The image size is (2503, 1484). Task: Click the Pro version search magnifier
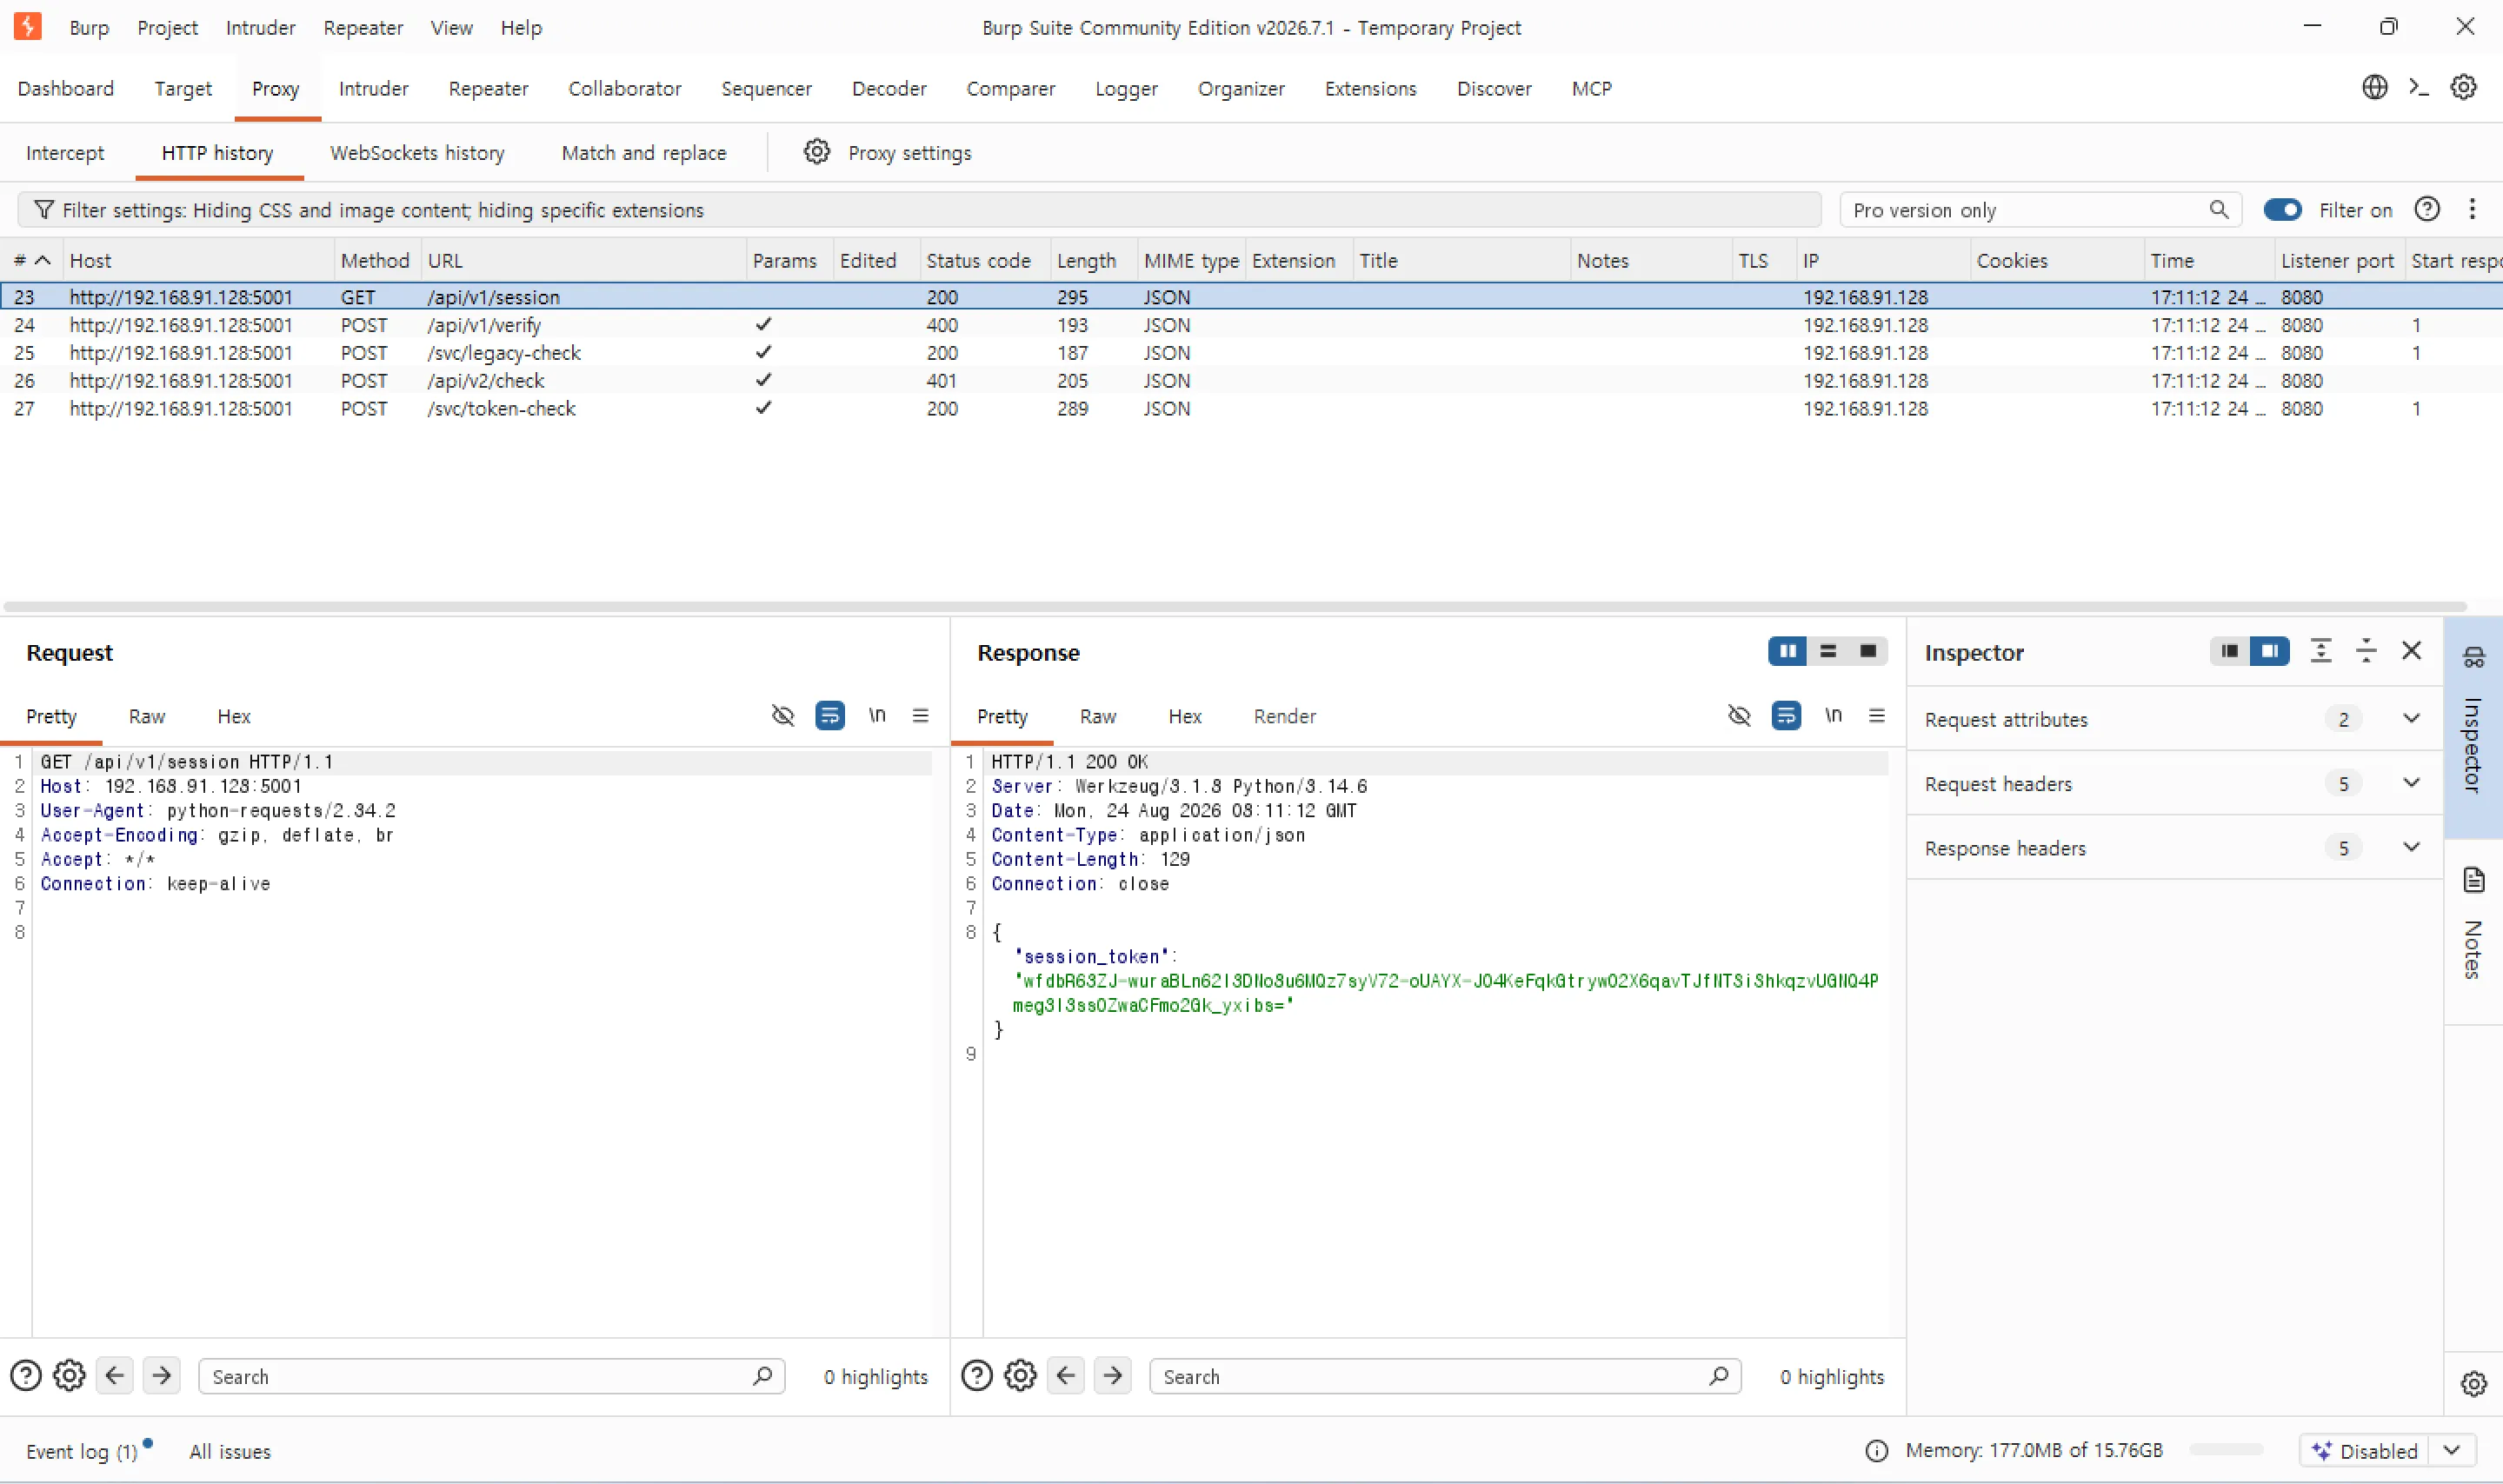pyautogui.click(x=2218, y=209)
